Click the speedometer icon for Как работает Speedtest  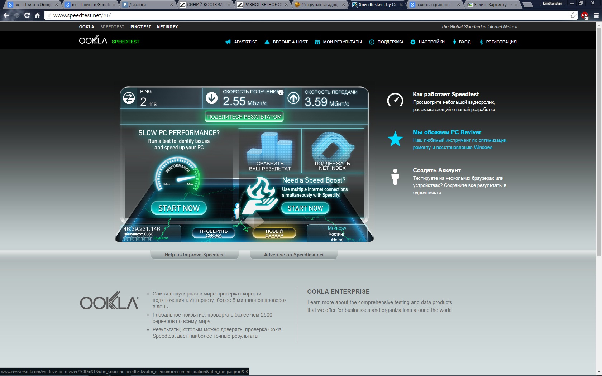pos(395,100)
